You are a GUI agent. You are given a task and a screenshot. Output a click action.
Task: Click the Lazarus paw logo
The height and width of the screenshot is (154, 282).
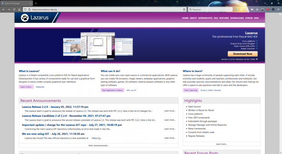25,18
